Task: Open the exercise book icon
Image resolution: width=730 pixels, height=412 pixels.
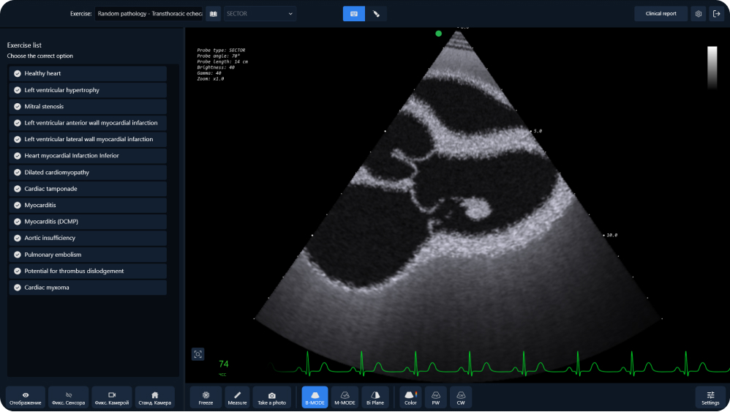Action: point(214,14)
